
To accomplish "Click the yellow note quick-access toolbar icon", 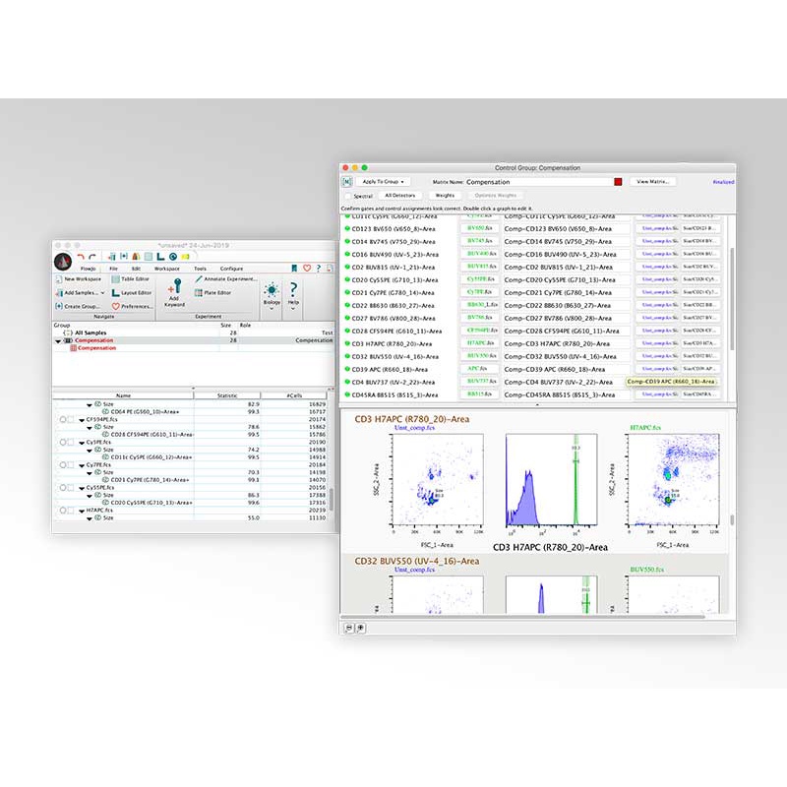I will [x=185, y=257].
